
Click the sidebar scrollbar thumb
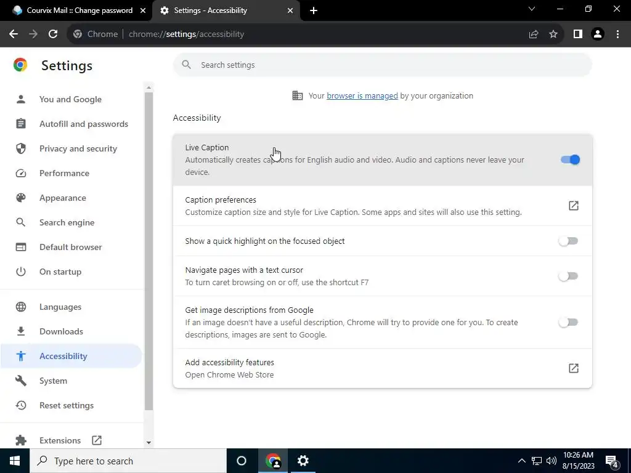[149, 251]
